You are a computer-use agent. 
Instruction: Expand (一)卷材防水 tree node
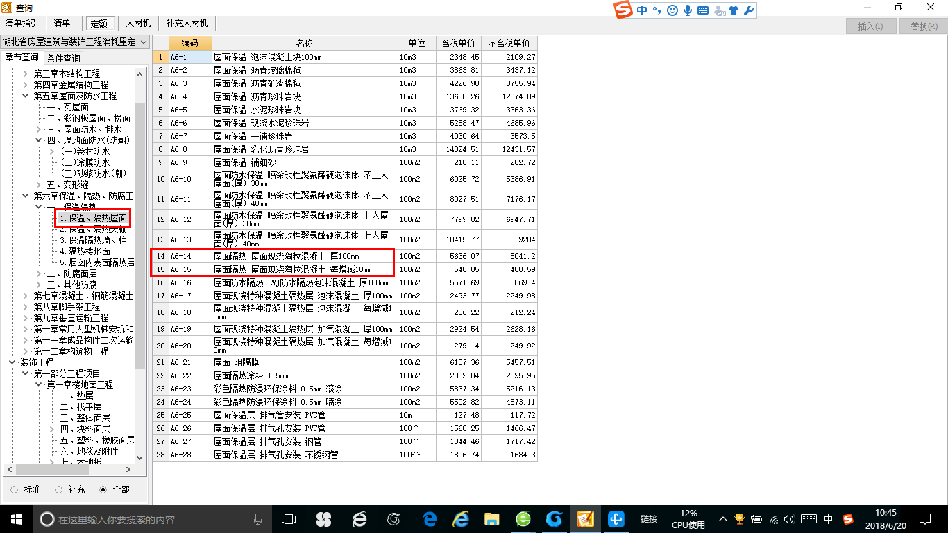point(51,151)
